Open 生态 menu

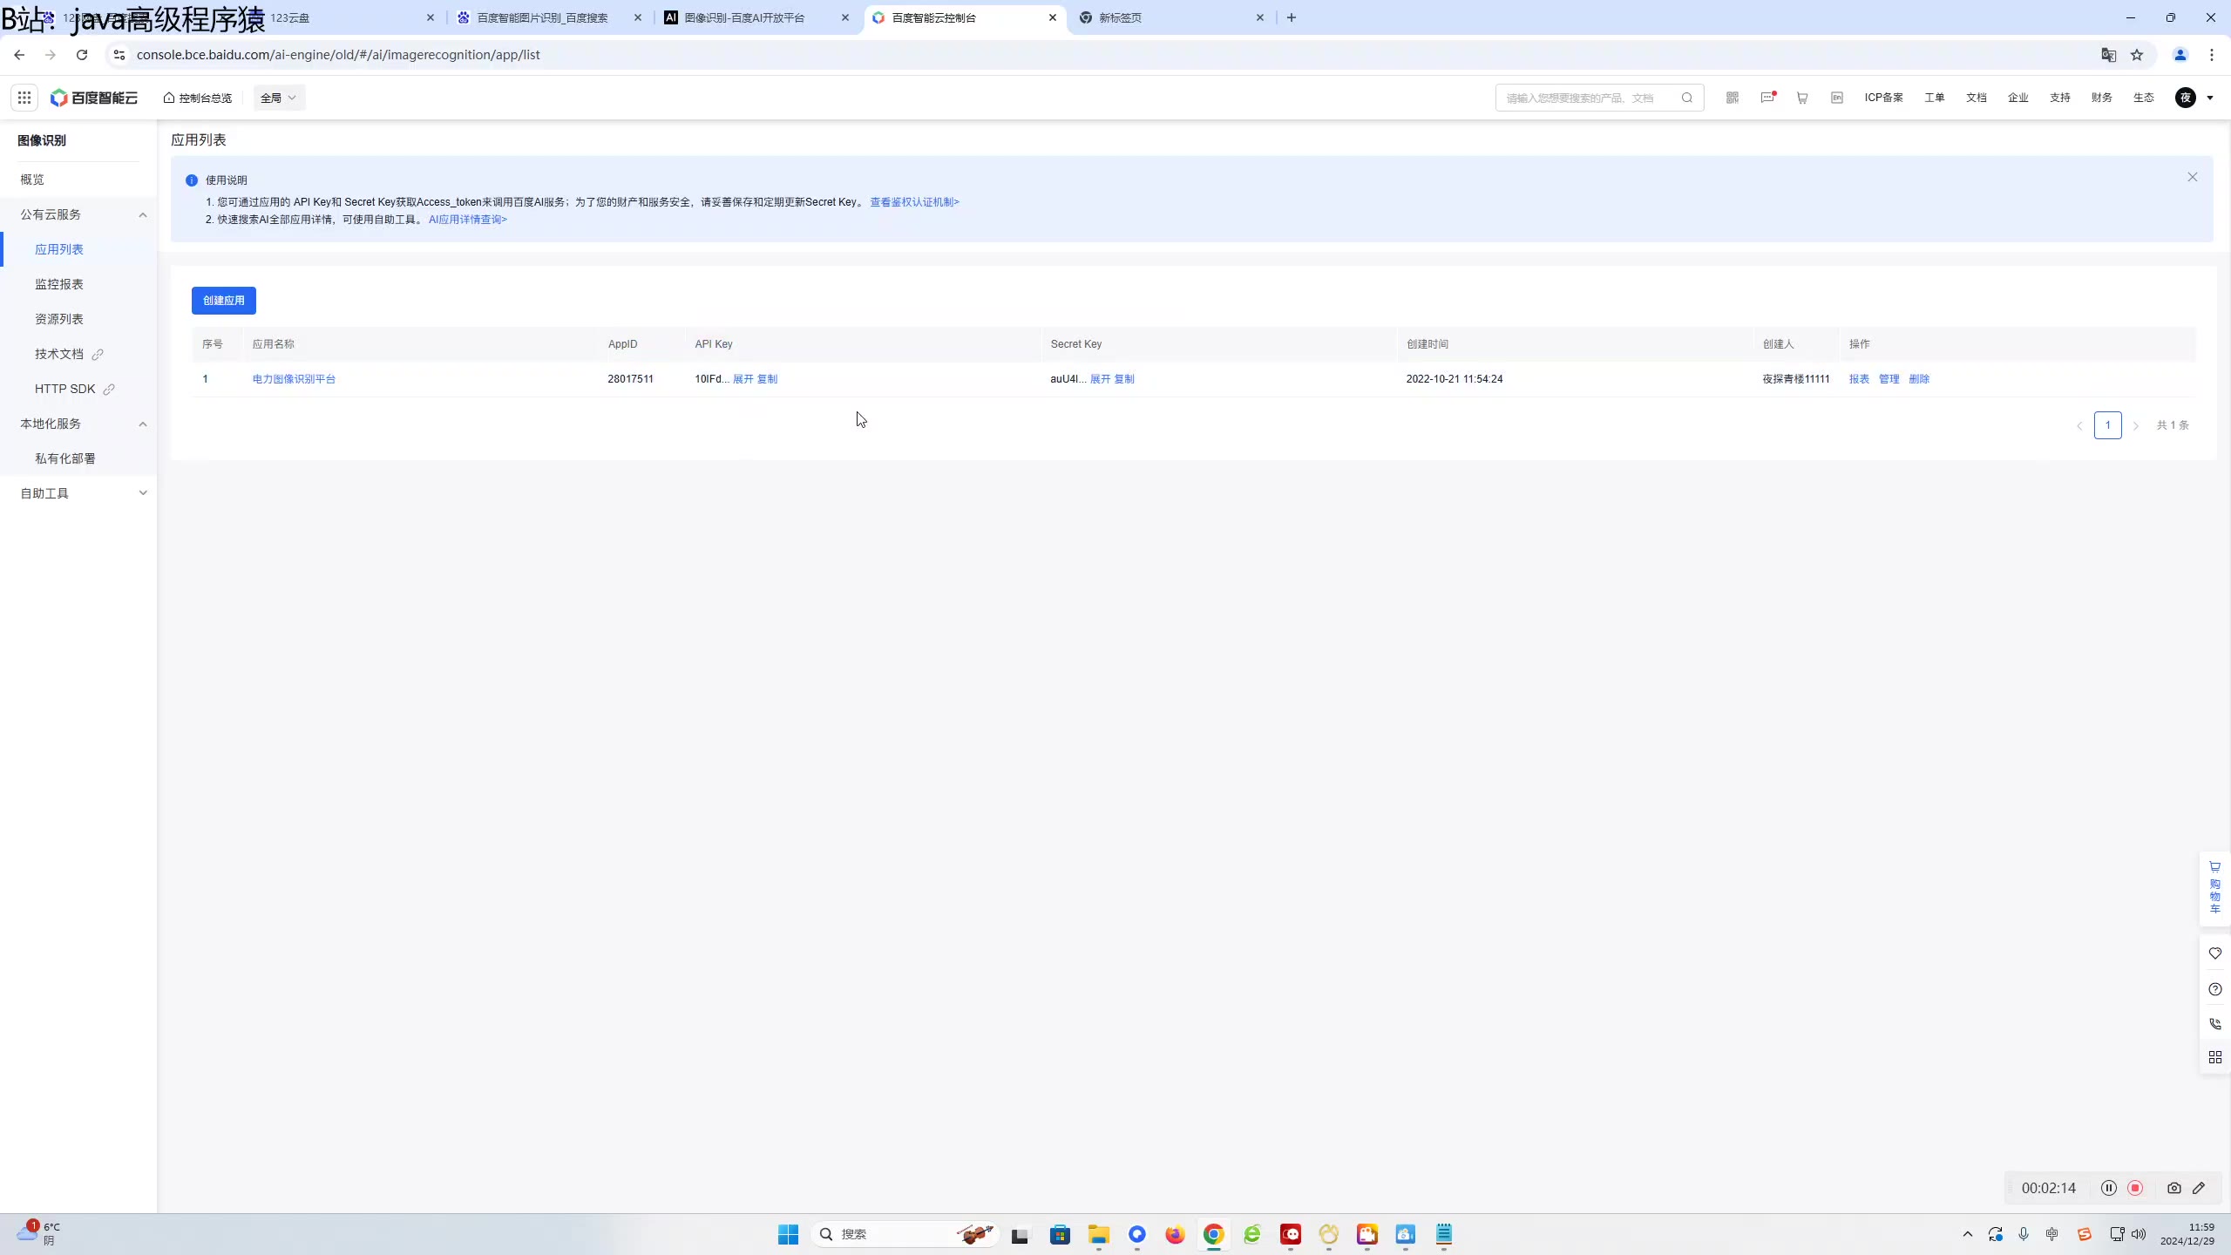pyautogui.click(x=2144, y=98)
